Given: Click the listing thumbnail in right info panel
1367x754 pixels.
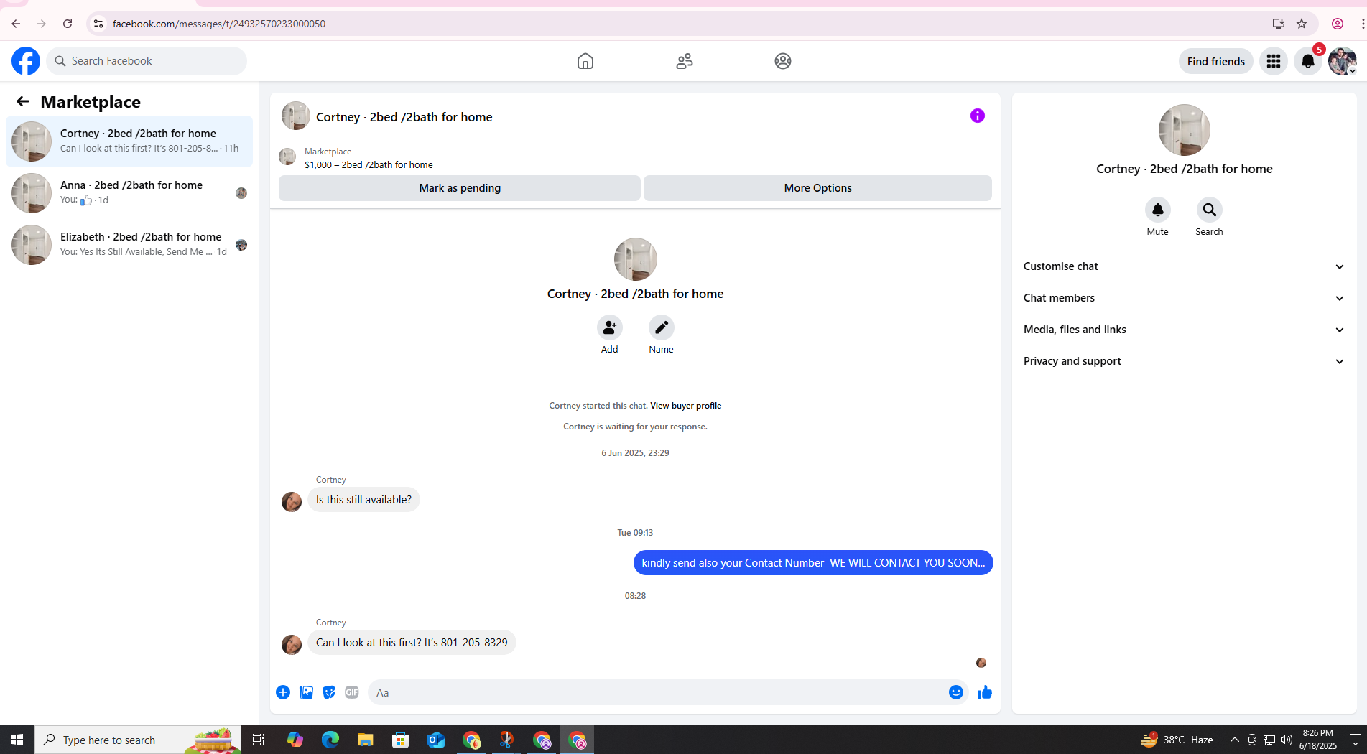Looking at the screenshot, I should pyautogui.click(x=1184, y=130).
